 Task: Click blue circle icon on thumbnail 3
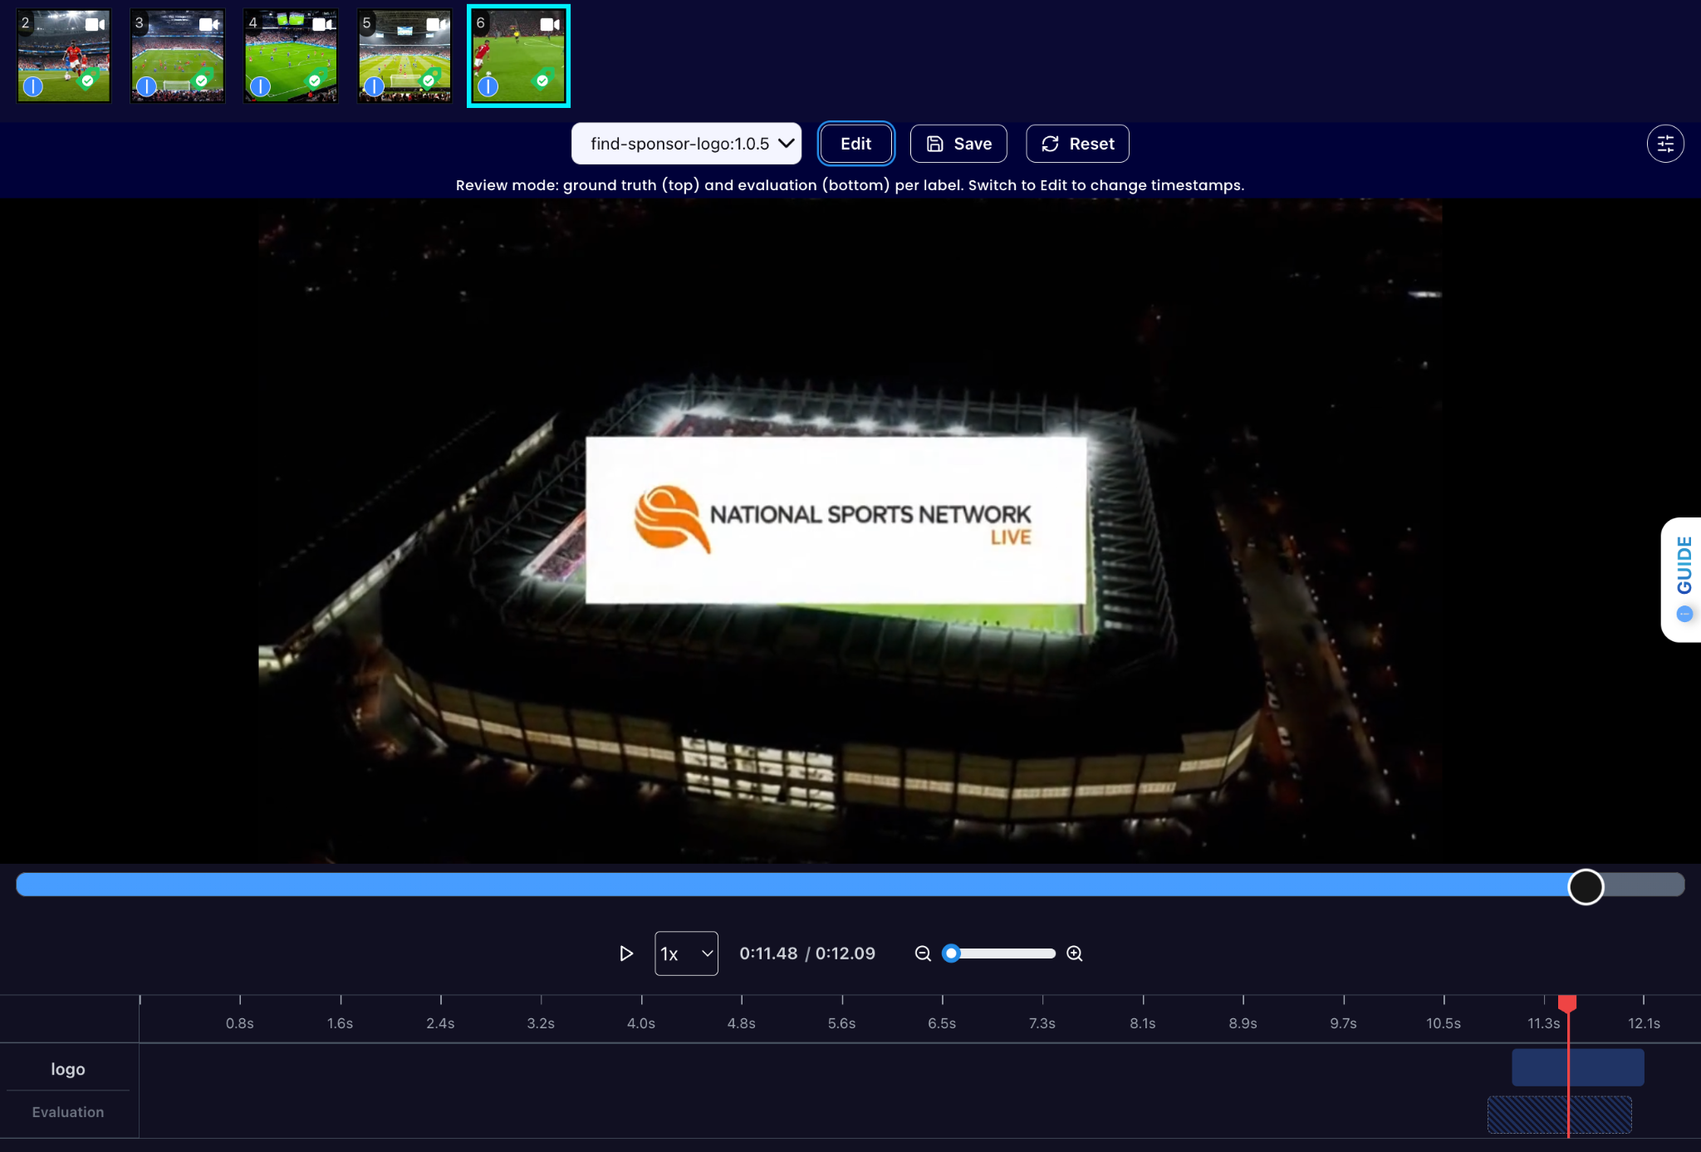(146, 86)
